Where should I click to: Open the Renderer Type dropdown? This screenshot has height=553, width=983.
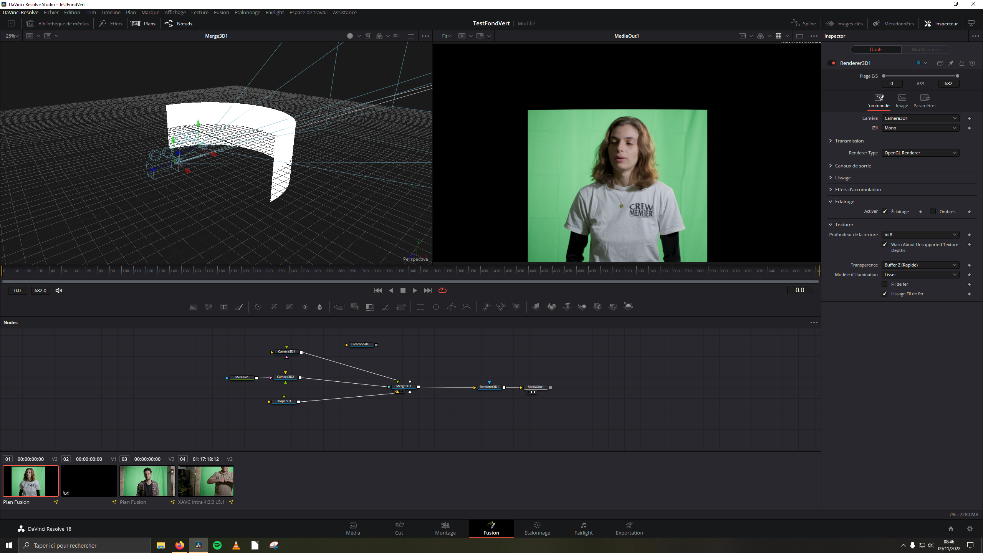coord(920,153)
